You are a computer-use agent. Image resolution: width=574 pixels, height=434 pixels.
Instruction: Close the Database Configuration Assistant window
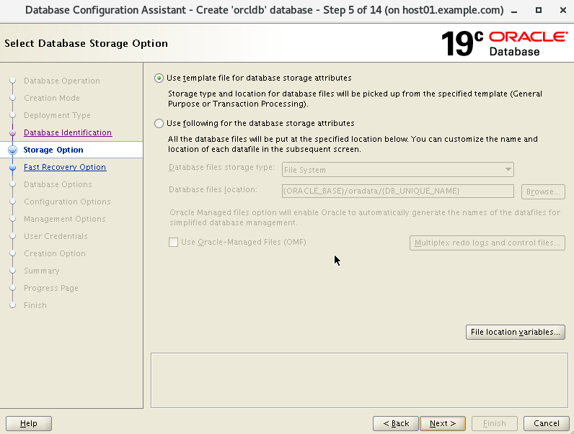(x=563, y=10)
